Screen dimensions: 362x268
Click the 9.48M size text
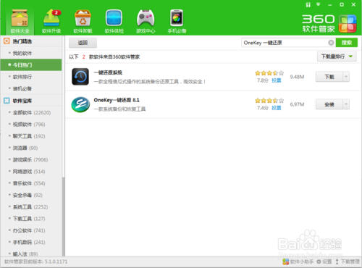(297, 77)
